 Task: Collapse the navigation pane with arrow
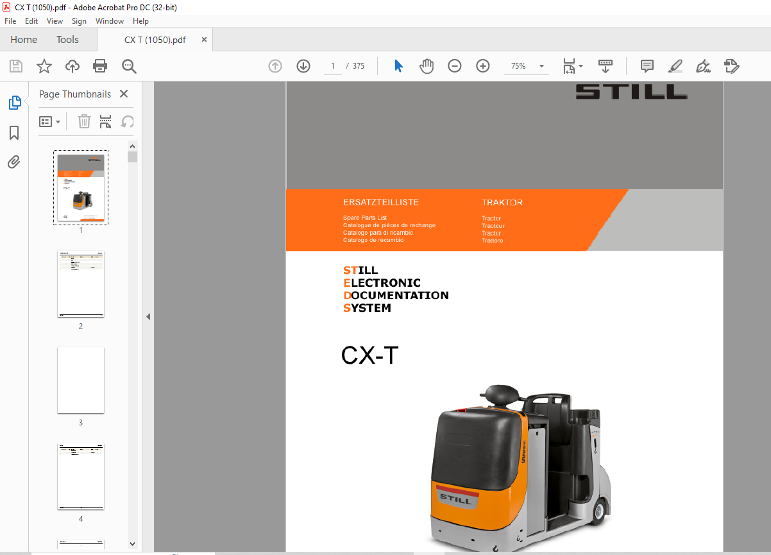pyautogui.click(x=148, y=316)
